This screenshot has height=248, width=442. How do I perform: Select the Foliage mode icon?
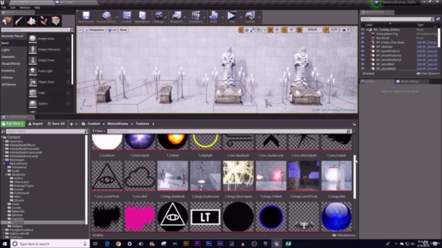tap(44, 21)
